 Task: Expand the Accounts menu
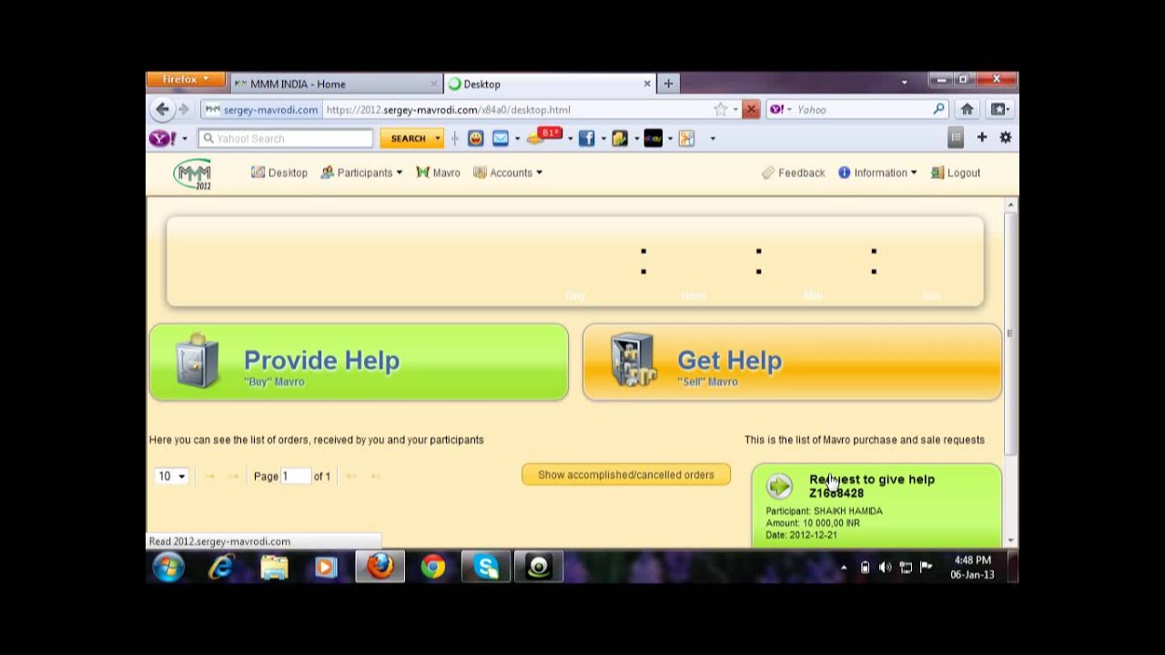coord(508,173)
